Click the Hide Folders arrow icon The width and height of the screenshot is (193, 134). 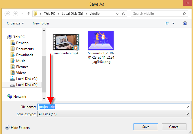click(x=7, y=127)
